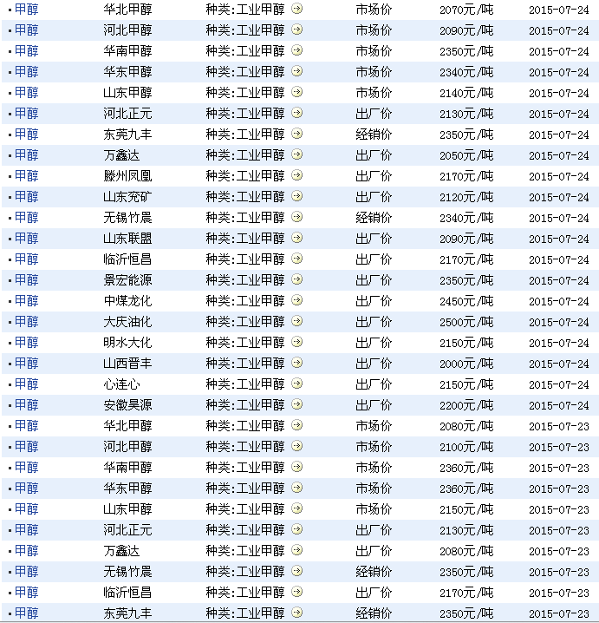Screen dimensions: 599x623
Task: Select the 2120元/吨 price for 山东兖矿
Action: 466,197
